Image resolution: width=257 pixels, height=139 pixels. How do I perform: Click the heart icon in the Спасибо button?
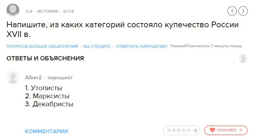click(x=212, y=130)
